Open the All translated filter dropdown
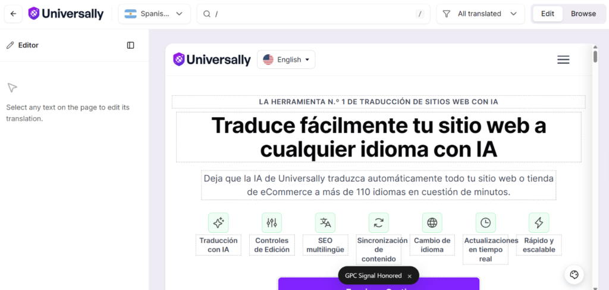Viewport: 609px width, 290px height. pos(481,14)
